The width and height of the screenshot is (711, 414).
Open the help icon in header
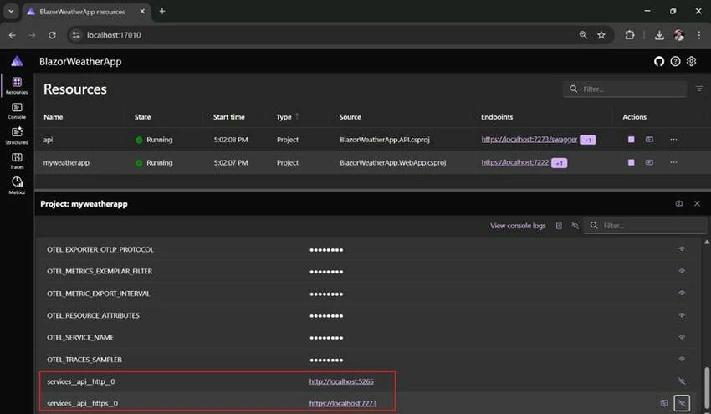675,61
